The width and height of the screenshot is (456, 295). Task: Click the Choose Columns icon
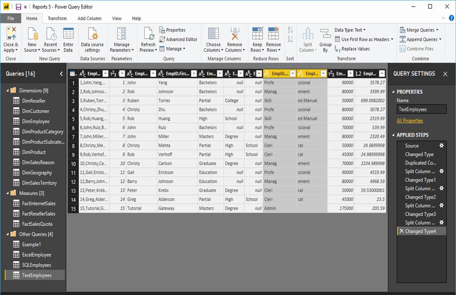[x=213, y=33]
